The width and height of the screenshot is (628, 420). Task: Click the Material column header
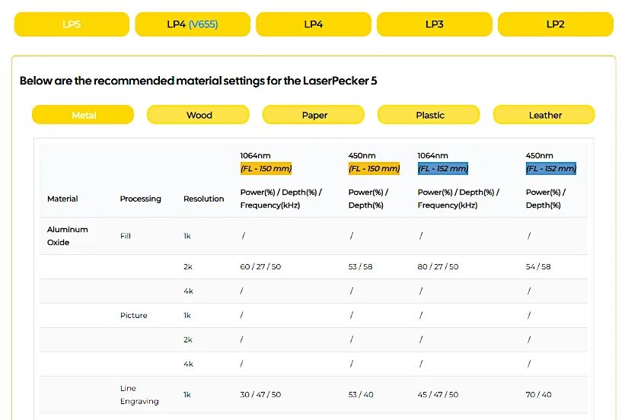coord(62,199)
